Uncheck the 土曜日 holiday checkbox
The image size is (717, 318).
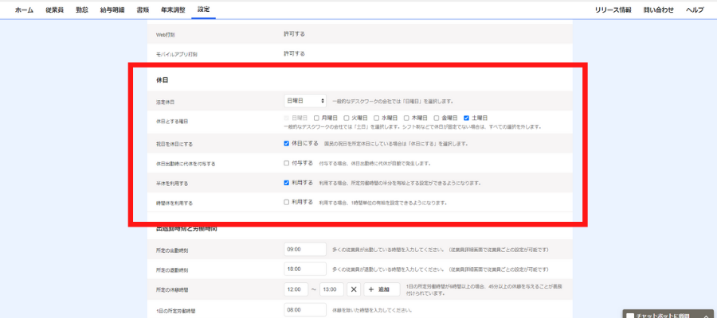466,118
